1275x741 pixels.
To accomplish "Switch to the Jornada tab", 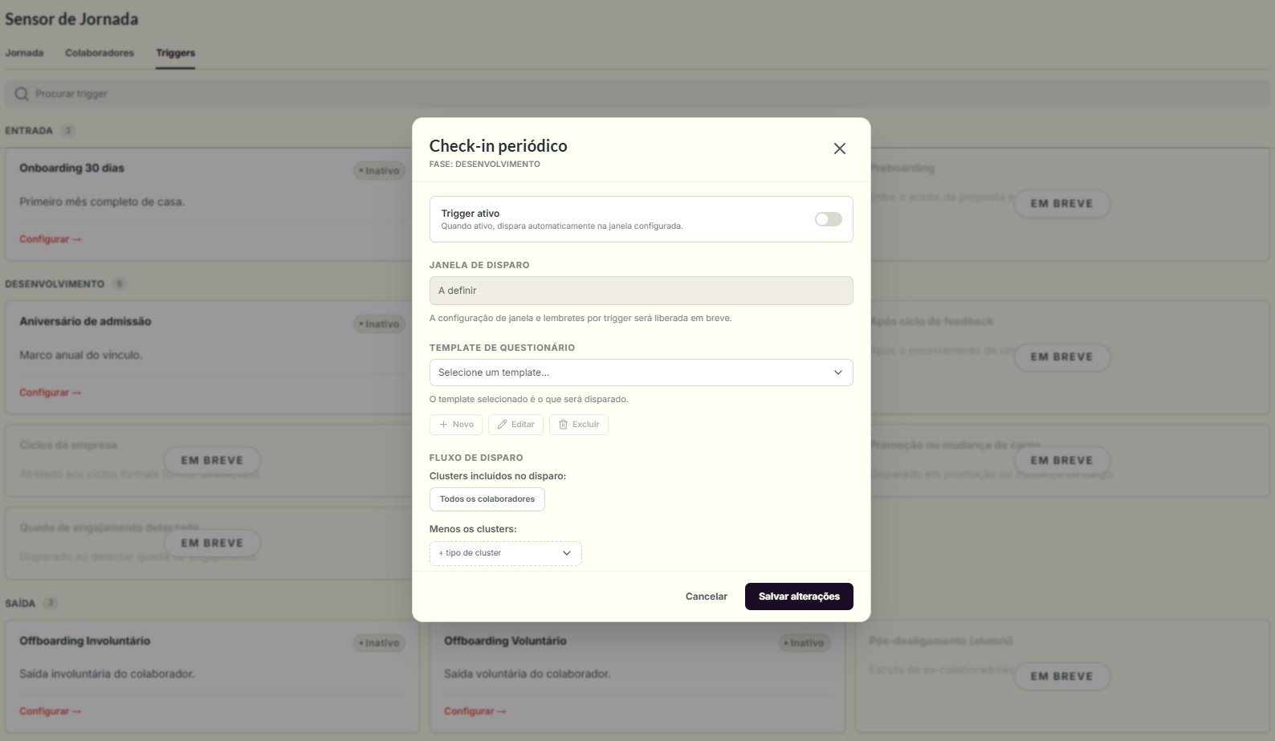I will coord(24,53).
